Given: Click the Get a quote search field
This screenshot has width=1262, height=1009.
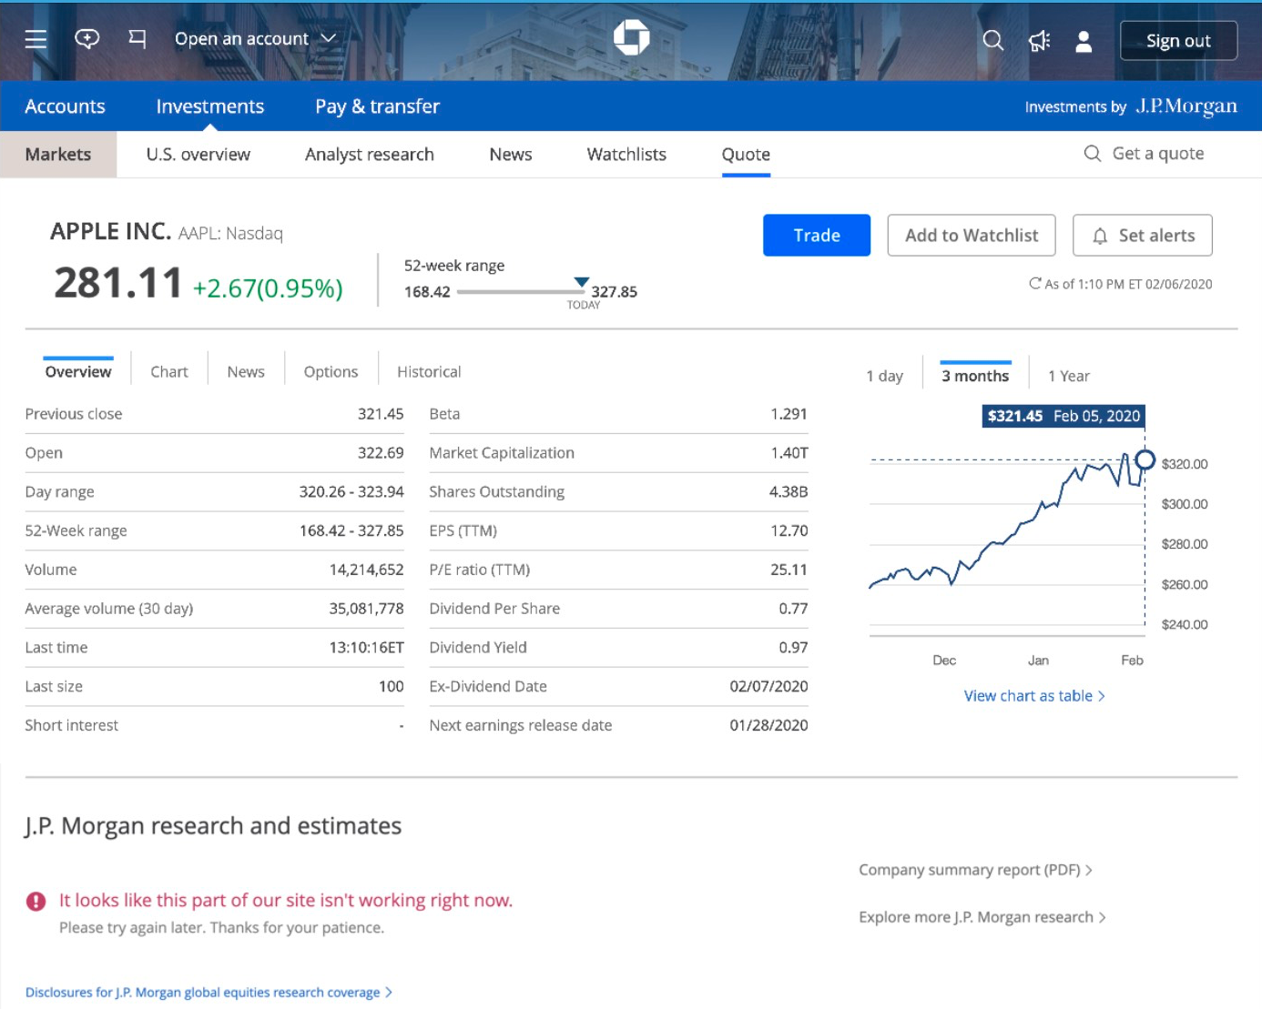Looking at the screenshot, I should pyautogui.click(x=1157, y=154).
